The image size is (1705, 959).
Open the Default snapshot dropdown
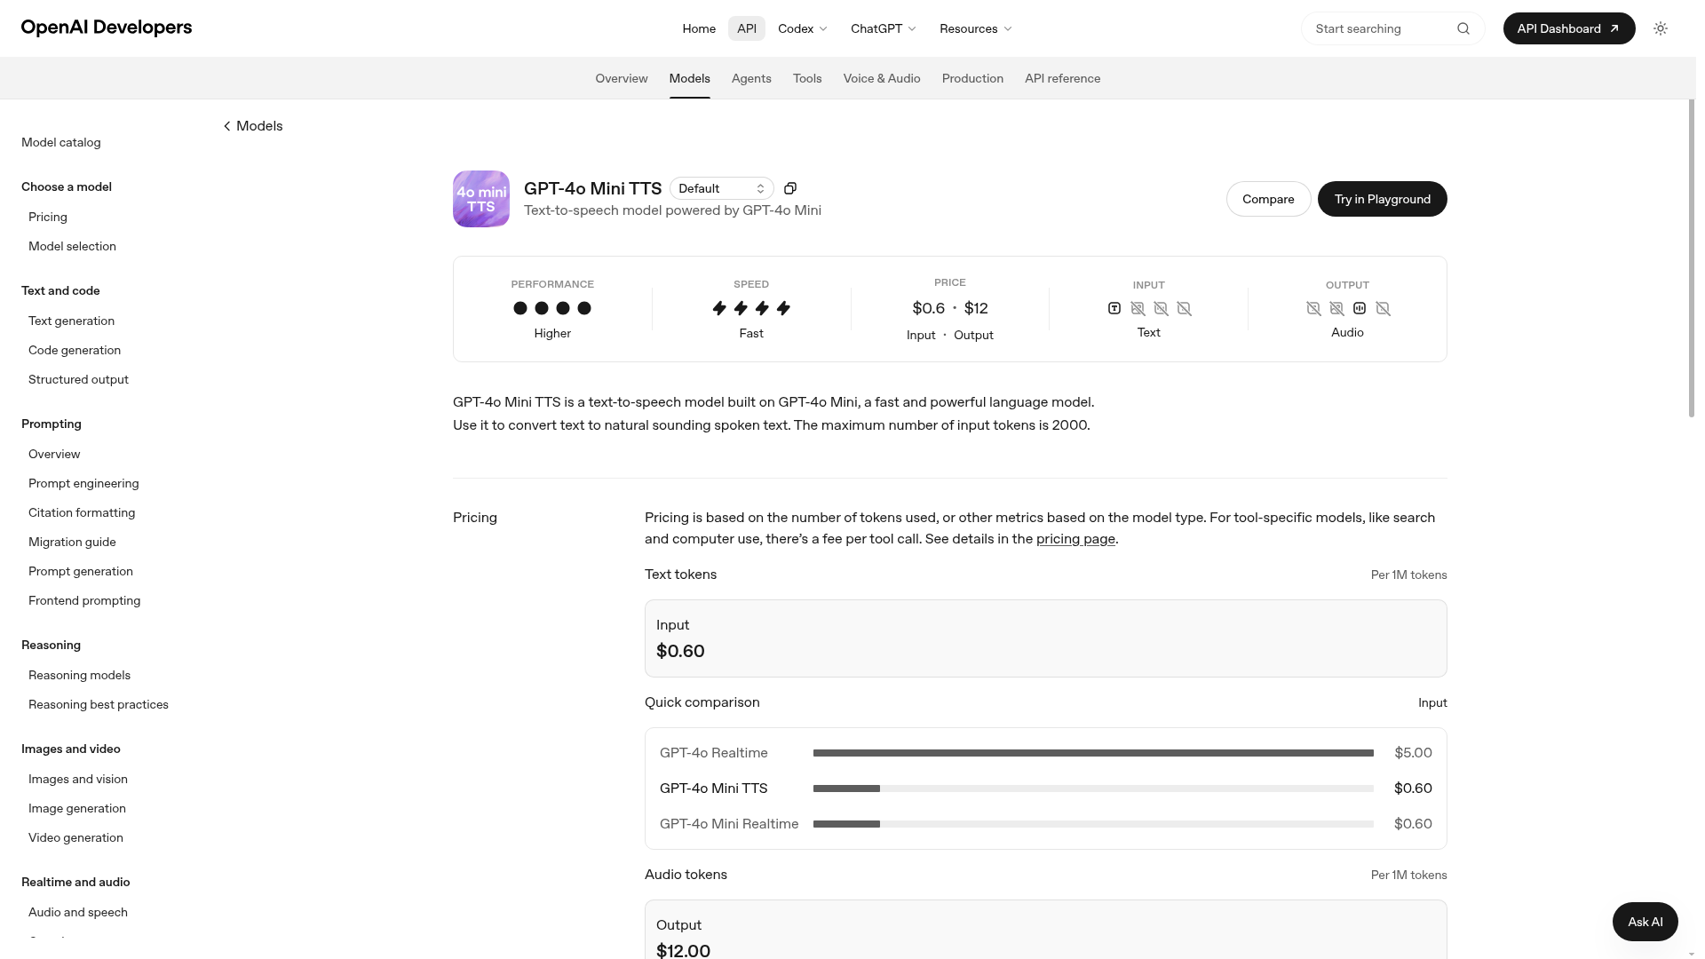tap(722, 188)
